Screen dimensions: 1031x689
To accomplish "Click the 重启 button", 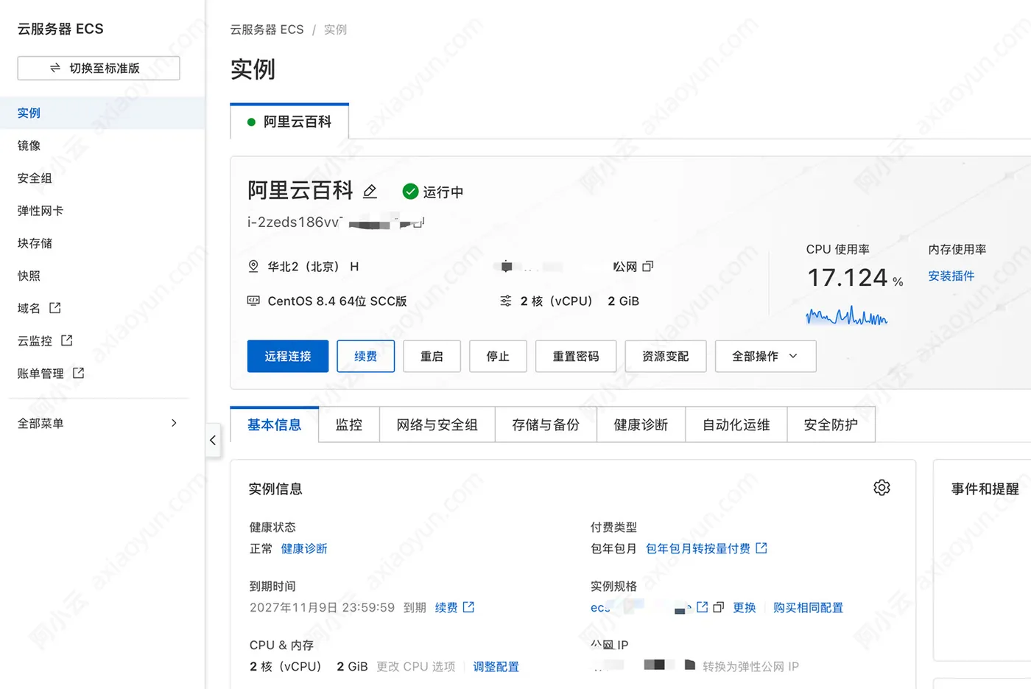I will pos(432,356).
